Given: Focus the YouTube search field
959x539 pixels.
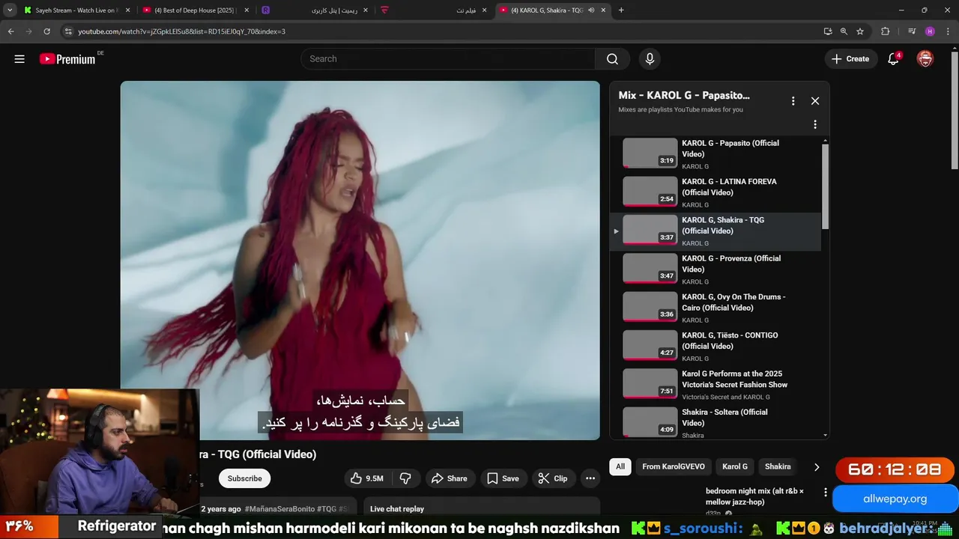Looking at the screenshot, I should click(x=448, y=59).
